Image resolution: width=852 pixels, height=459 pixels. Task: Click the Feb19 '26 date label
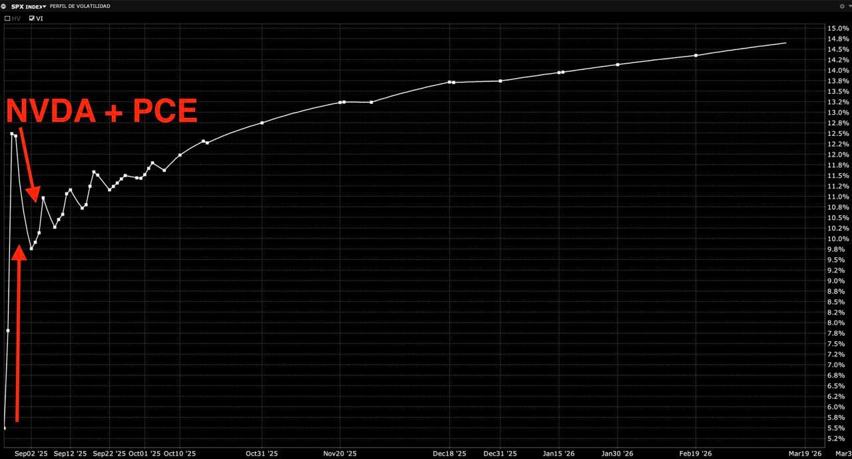point(695,453)
